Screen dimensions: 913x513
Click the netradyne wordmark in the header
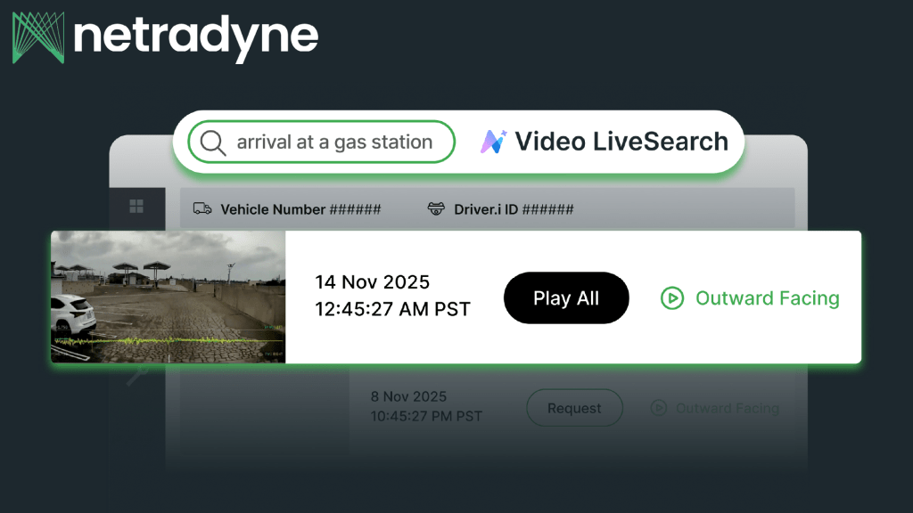(x=194, y=37)
